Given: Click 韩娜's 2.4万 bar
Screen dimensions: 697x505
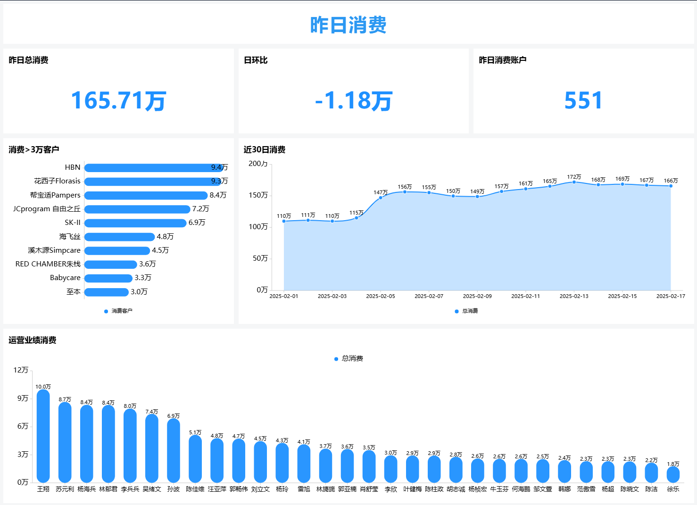Looking at the screenshot, I should (x=564, y=472).
